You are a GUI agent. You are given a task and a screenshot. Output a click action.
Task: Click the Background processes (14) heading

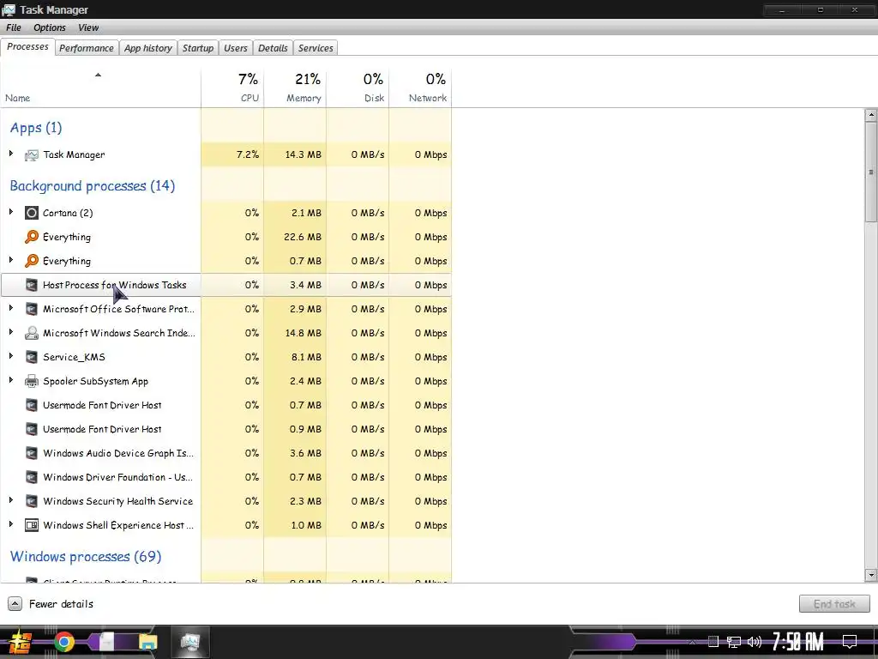pyautogui.click(x=93, y=186)
